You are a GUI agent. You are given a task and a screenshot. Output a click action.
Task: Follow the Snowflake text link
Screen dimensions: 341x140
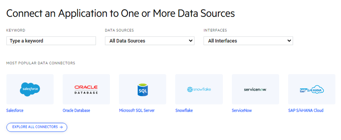click(184, 110)
